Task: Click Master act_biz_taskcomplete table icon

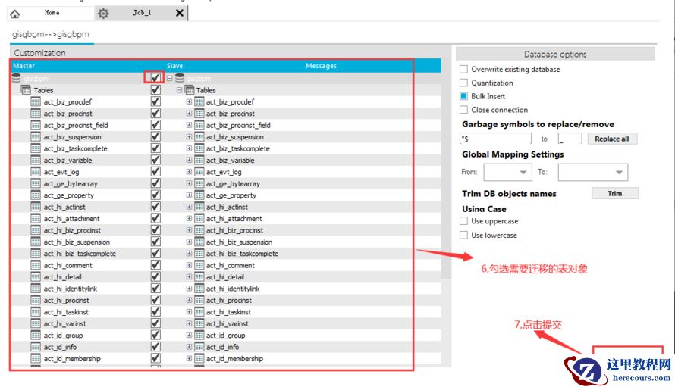Action: click(36, 148)
